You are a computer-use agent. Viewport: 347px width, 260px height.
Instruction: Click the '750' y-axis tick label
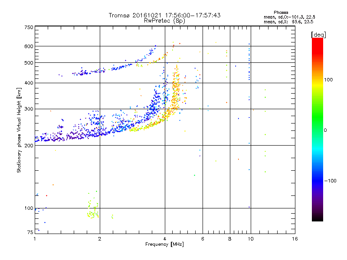tap(29, 27)
